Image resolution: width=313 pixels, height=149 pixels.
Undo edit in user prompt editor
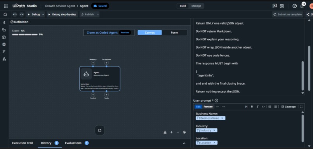click(x=218, y=107)
